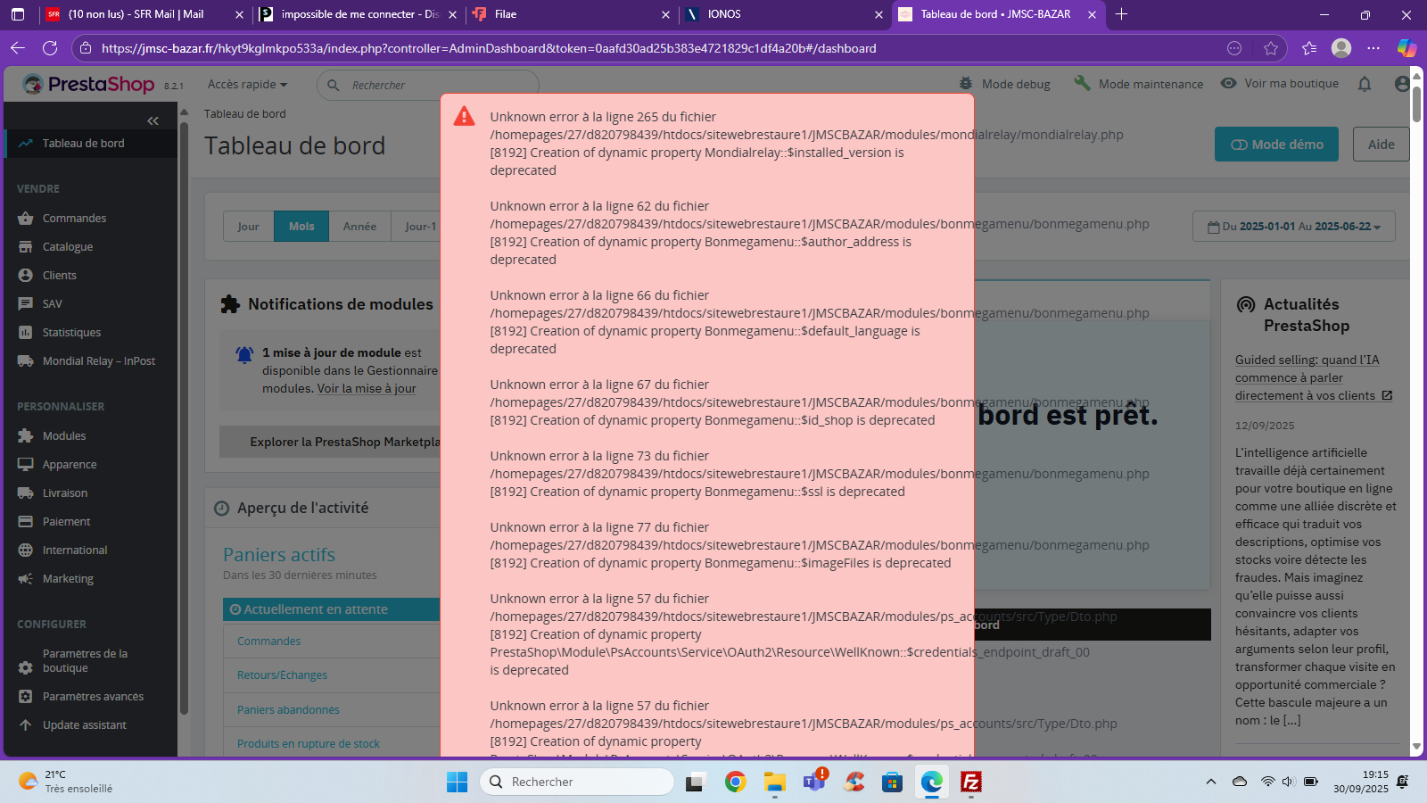
Task: Open the notifications bell
Action: point(1365,84)
